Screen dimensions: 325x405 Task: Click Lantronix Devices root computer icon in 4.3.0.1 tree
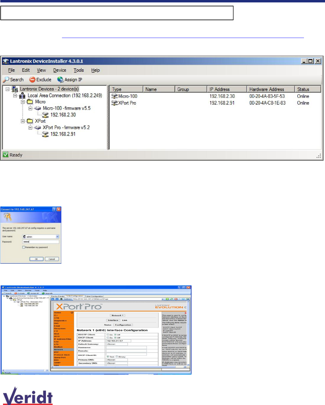pyautogui.click(x=15, y=89)
